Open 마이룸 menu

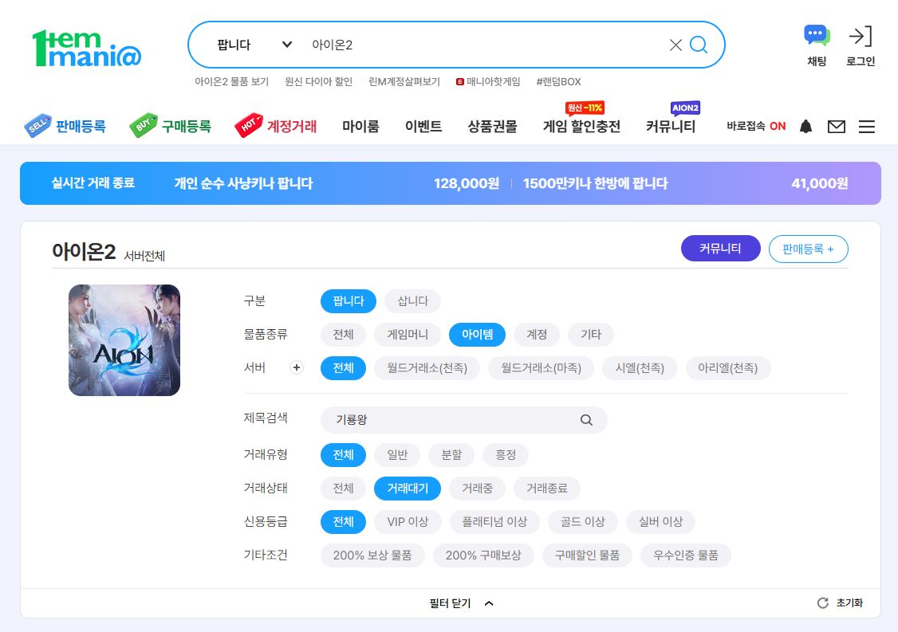coord(360,127)
